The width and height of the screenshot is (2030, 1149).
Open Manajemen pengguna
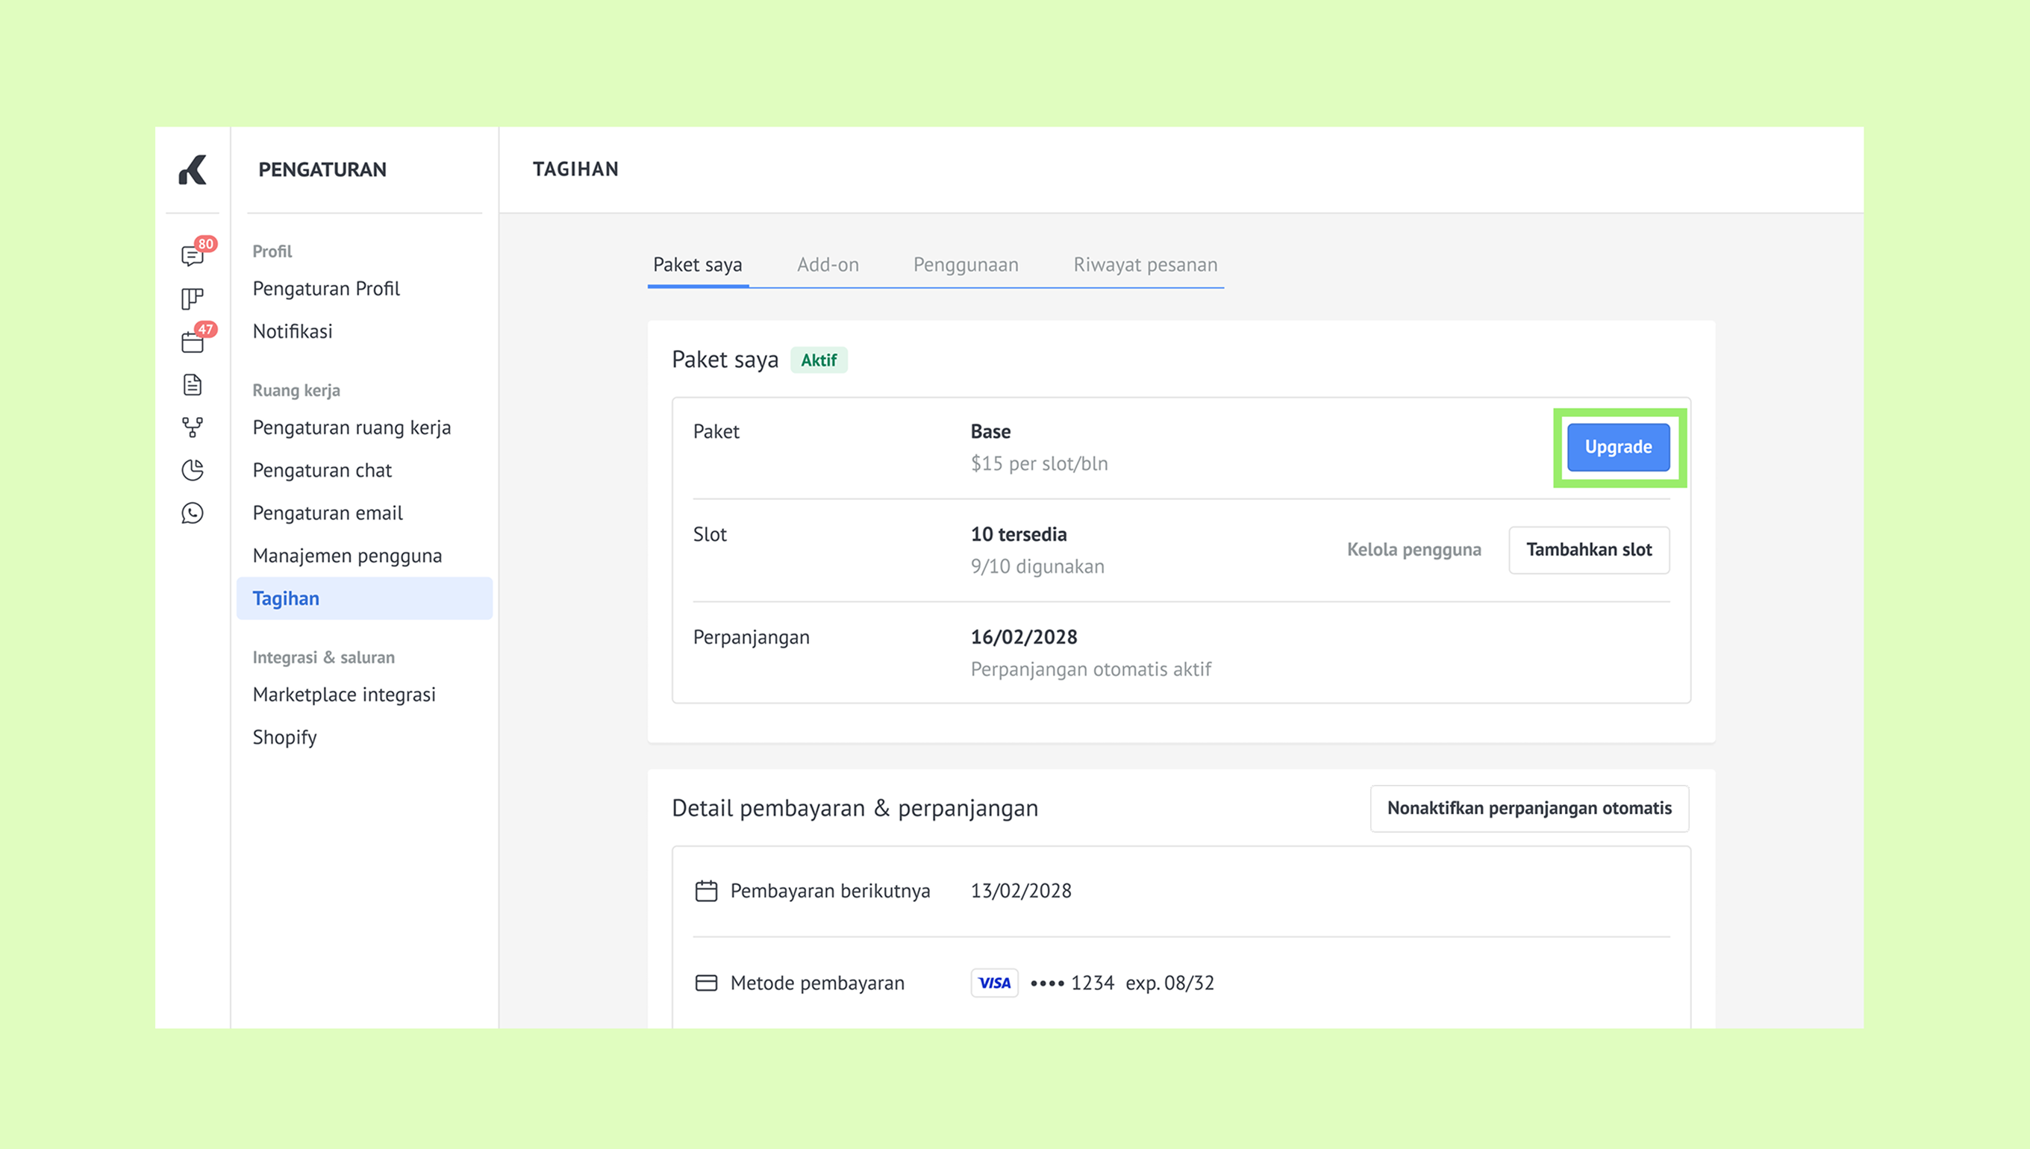[x=347, y=556]
